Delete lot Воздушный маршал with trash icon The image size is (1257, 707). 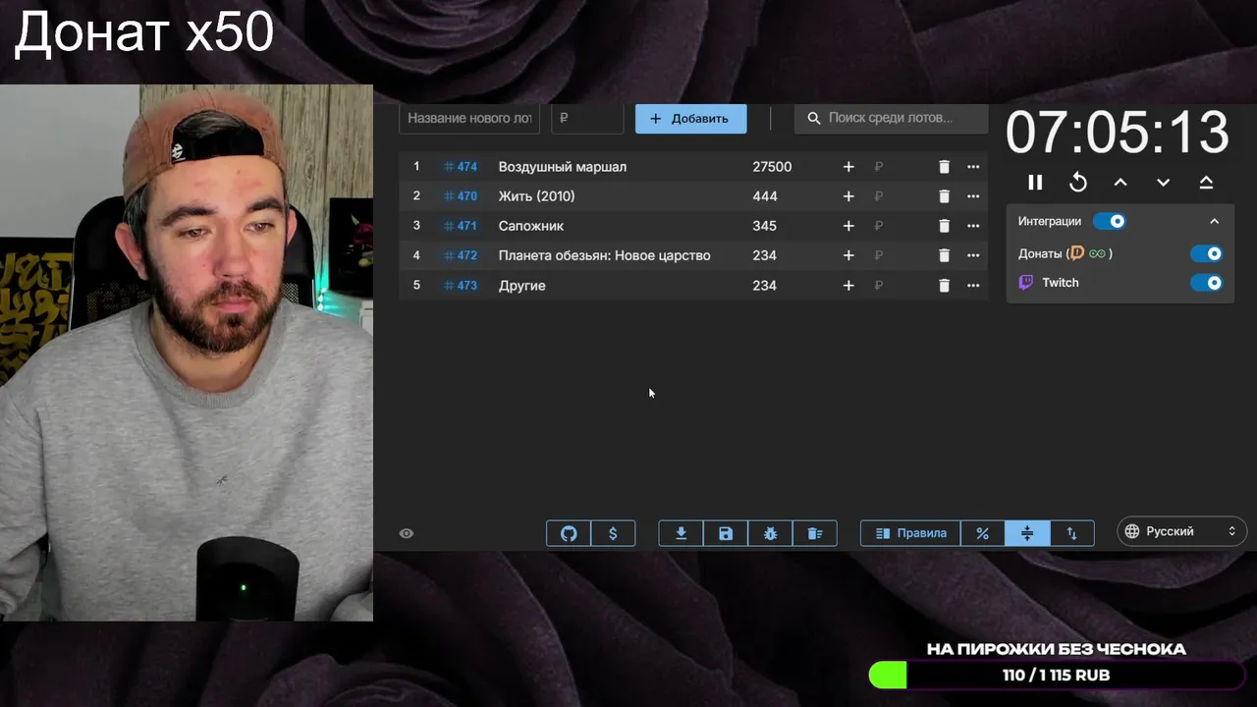tap(944, 167)
